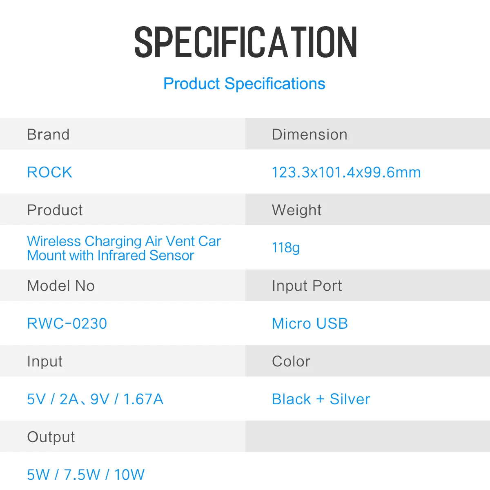Screen dimensions: 490x490
Task: Click the Wireless Charging Air Vent Car Mount text
Action: [124, 248]
